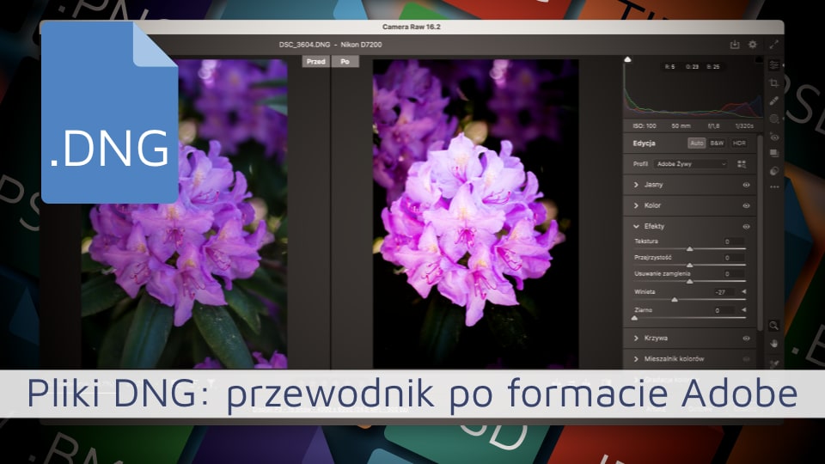Image resolution: width=825 pixels, height=464 pixels.
Task: Click the 'DSC_3604.DNG - Nikon D7200' title
Action: point(330,45)
